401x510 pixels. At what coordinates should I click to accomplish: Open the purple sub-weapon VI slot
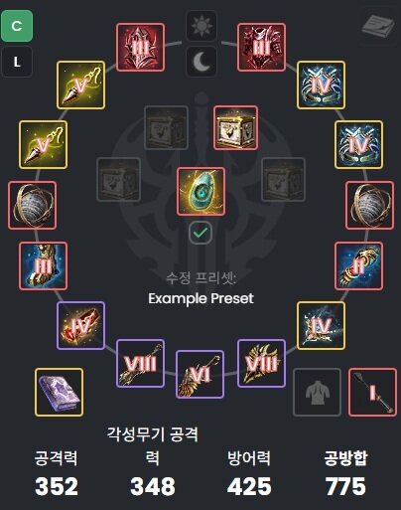pyautogui.click(x=200, y=374)
